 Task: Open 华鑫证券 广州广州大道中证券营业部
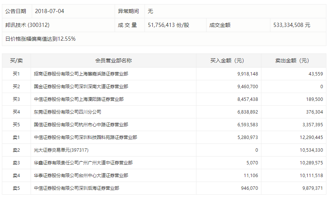tap(83, 163)
